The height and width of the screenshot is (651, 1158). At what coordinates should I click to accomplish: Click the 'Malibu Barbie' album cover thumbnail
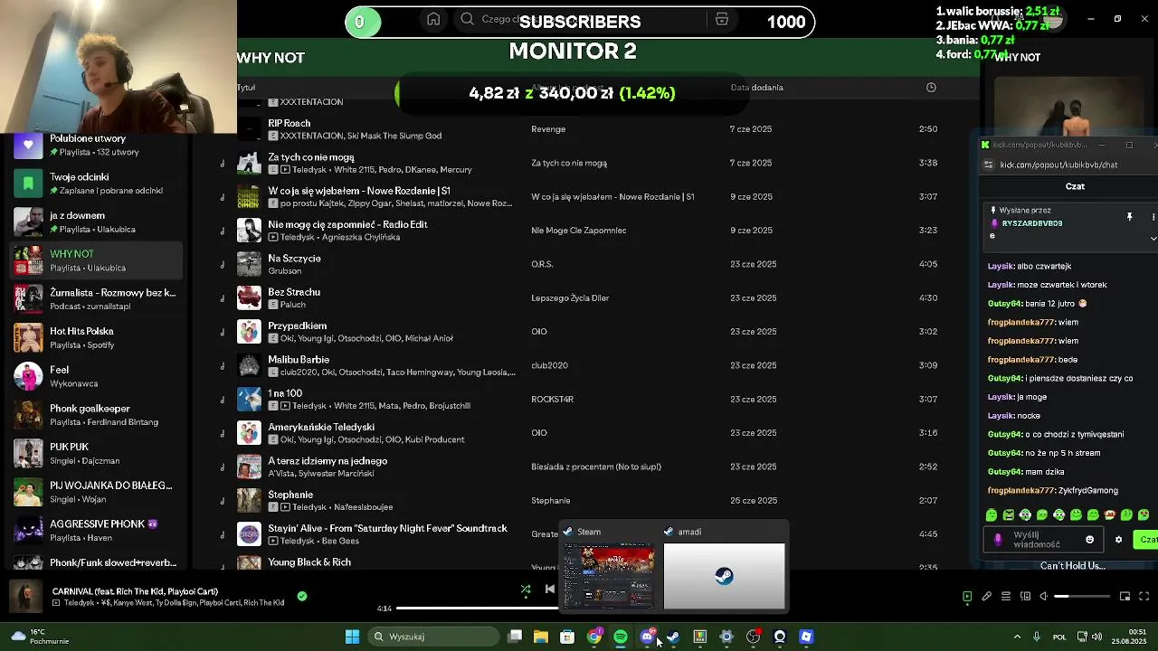tap(249, 365)
